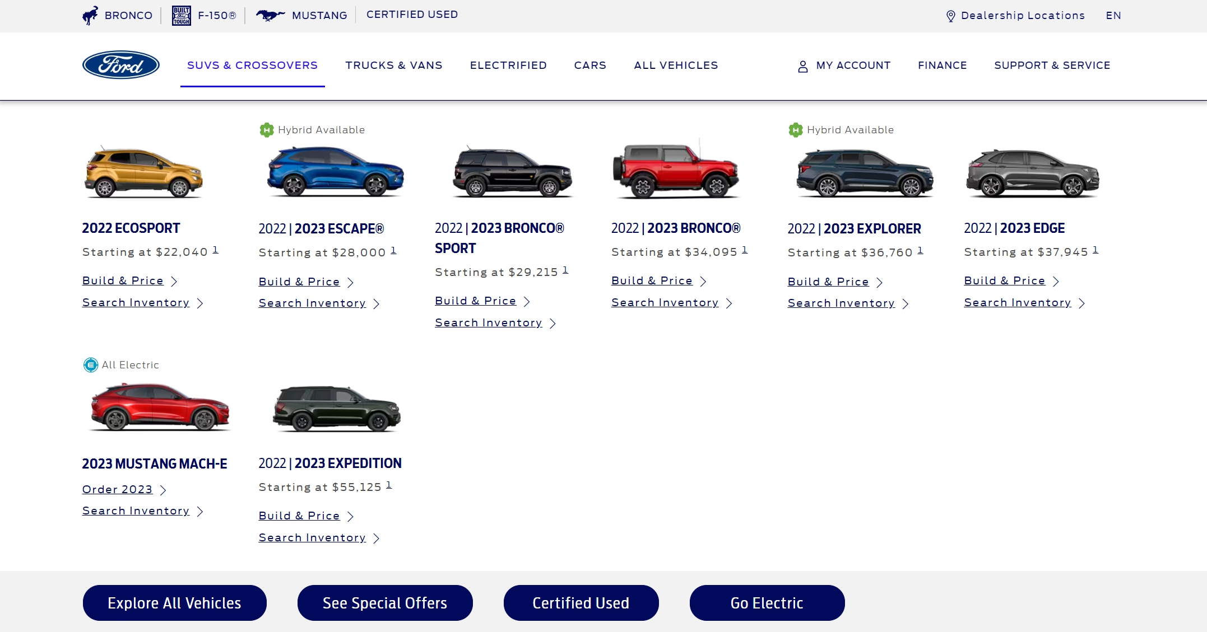Open the EN language selector

[x=1113, y=16]
